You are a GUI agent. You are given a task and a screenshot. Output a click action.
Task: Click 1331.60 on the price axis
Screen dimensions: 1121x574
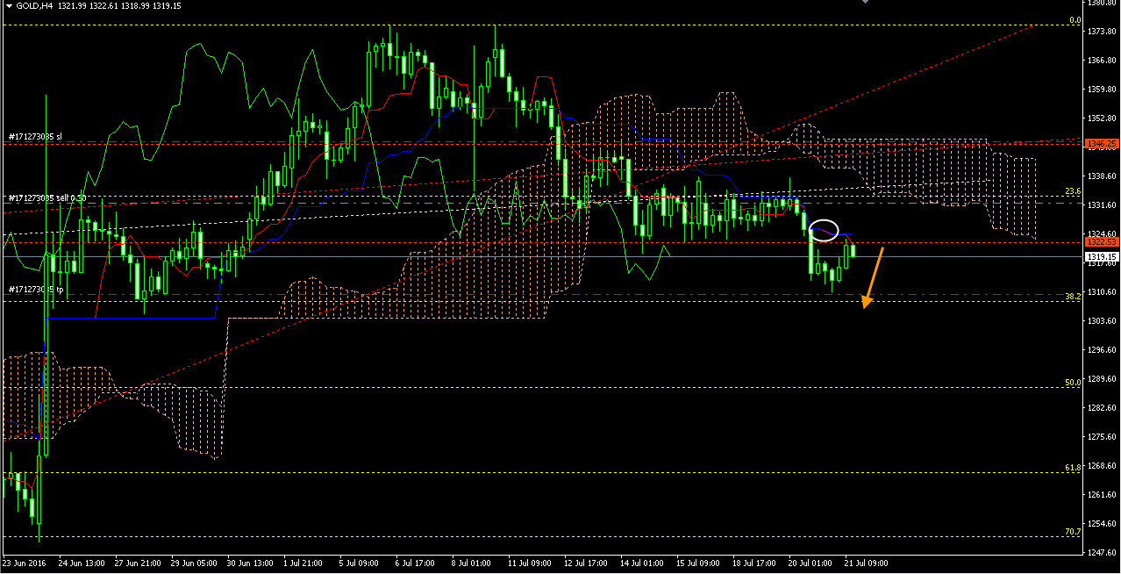pyautogui.click(x=1103, y=205)
